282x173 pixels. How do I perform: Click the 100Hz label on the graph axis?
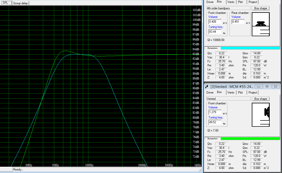[x=89, y=165]
